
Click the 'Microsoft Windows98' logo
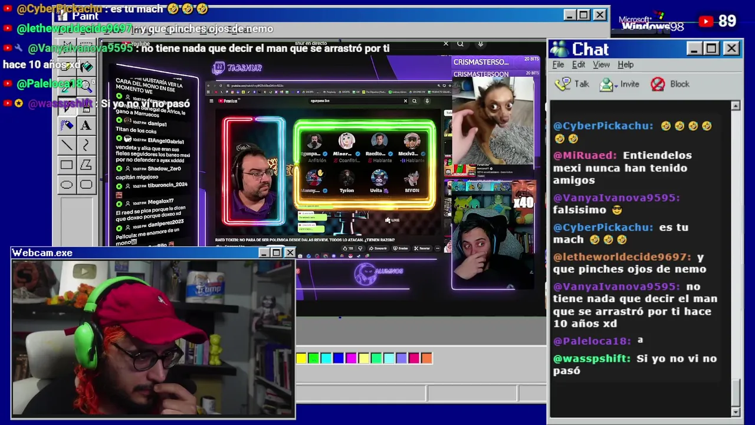point(651,23)
